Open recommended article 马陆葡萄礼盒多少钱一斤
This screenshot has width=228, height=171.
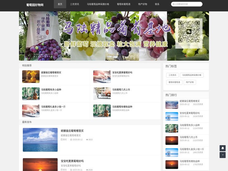coord(54,107)
